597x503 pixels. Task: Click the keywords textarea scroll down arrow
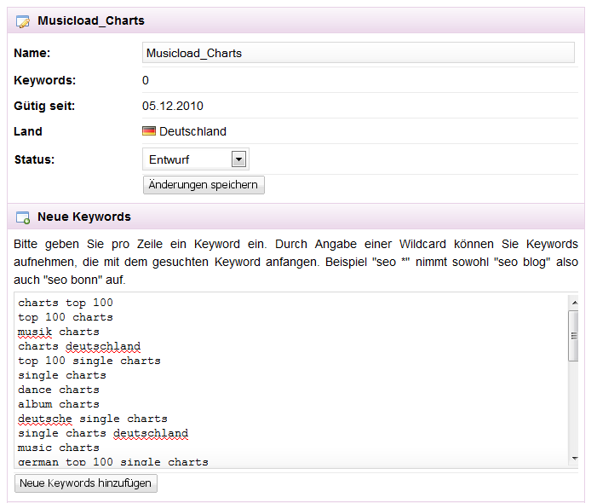tap(575, 459)
